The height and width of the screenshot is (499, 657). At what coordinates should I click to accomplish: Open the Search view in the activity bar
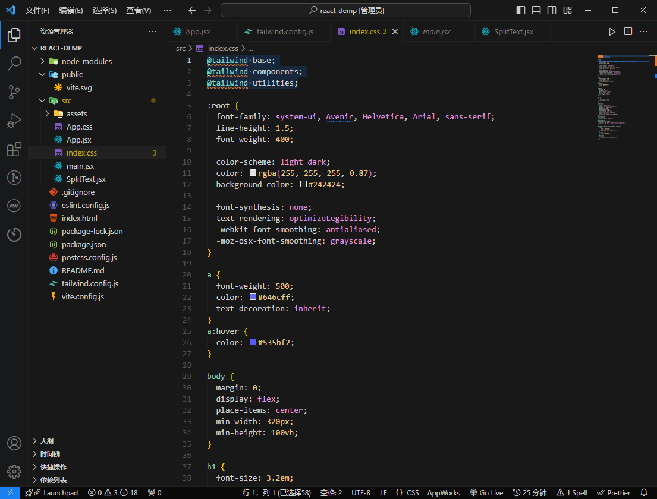coord(14,62)
